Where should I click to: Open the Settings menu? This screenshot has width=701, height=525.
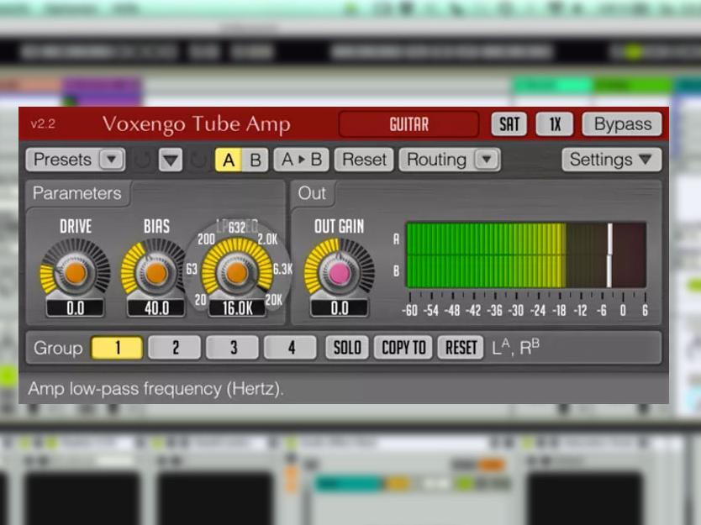click(x=611, y=160)
